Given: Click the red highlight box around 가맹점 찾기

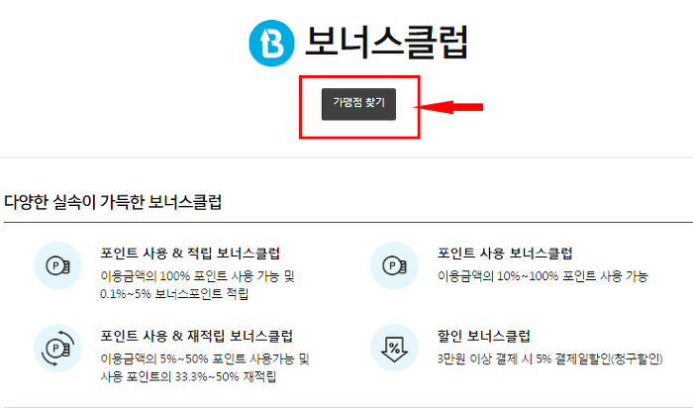Looking at the screenshot, I should (x=359, y=107).
